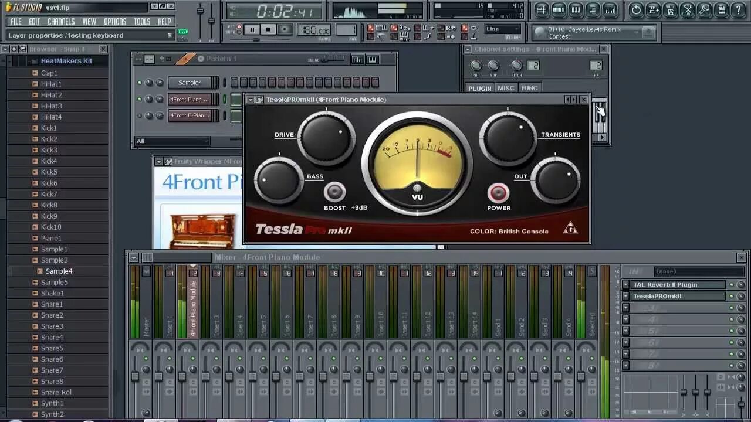This screenshot has width=751, height=422.
Task: Select the 4Front Piano channel button
Action: pyautogui.click(x=190, y=100)
